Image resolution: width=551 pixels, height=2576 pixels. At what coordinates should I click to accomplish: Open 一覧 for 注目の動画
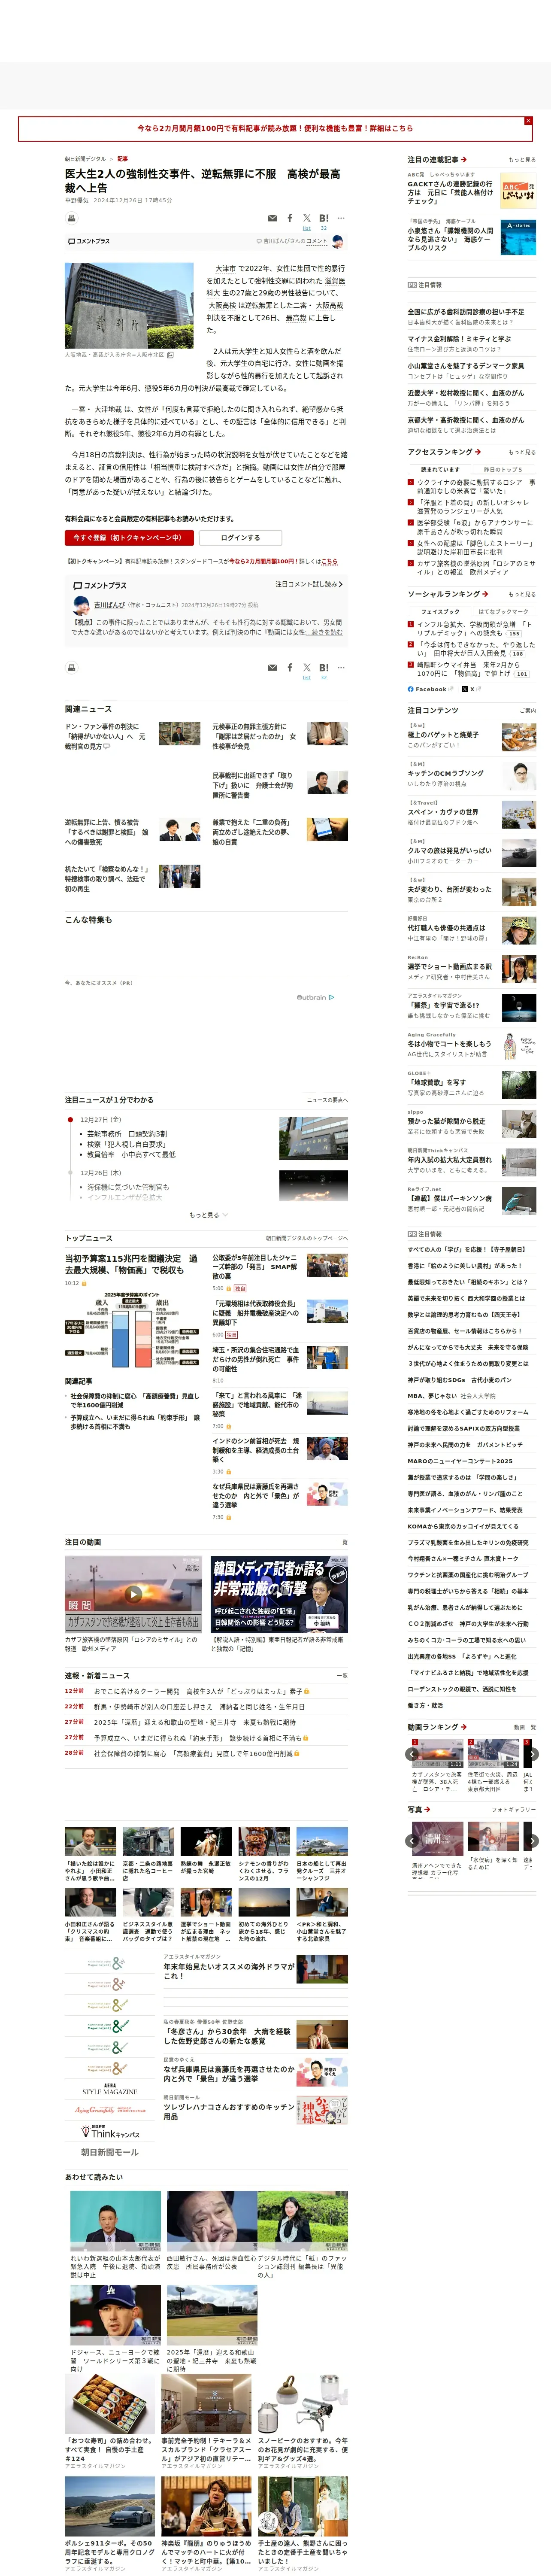click(342, 1542)
